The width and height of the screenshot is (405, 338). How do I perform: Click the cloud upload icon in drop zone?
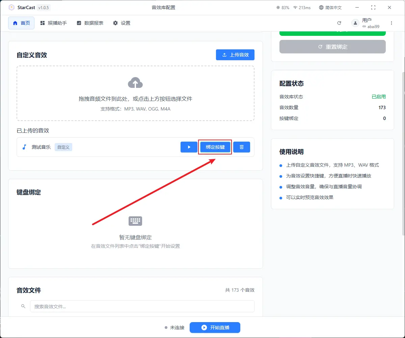(135, 83)
